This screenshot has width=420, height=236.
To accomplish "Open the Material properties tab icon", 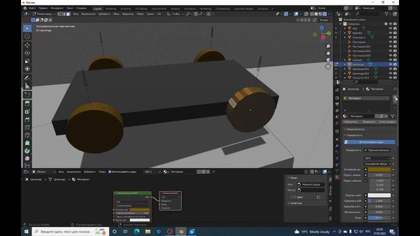I will [x=337, y=177].
